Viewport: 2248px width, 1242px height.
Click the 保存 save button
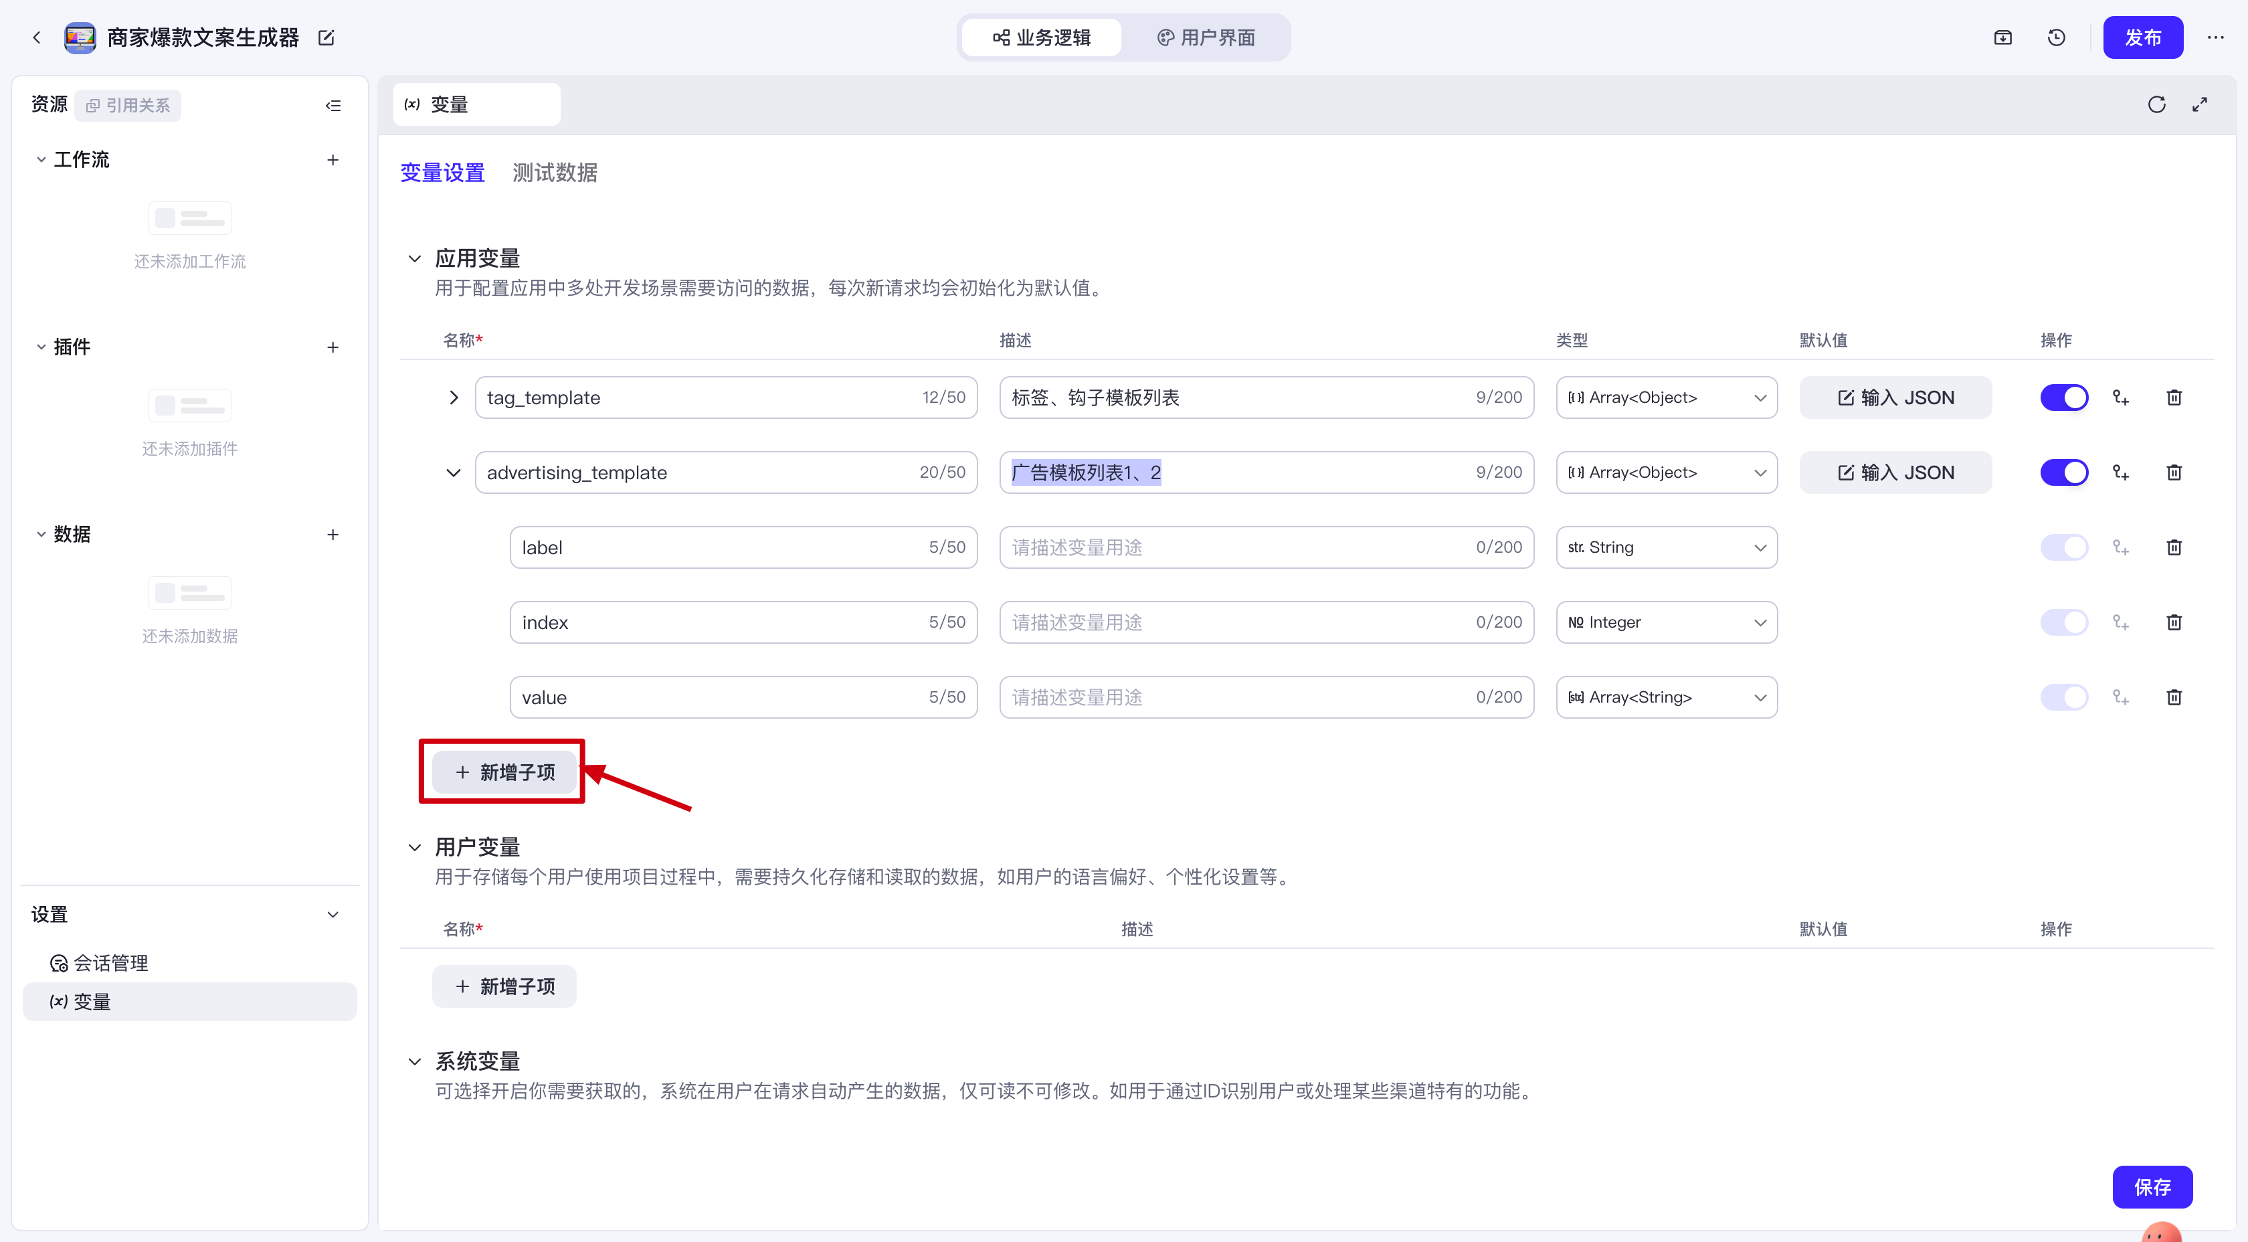click(x=2152, y=1187)
